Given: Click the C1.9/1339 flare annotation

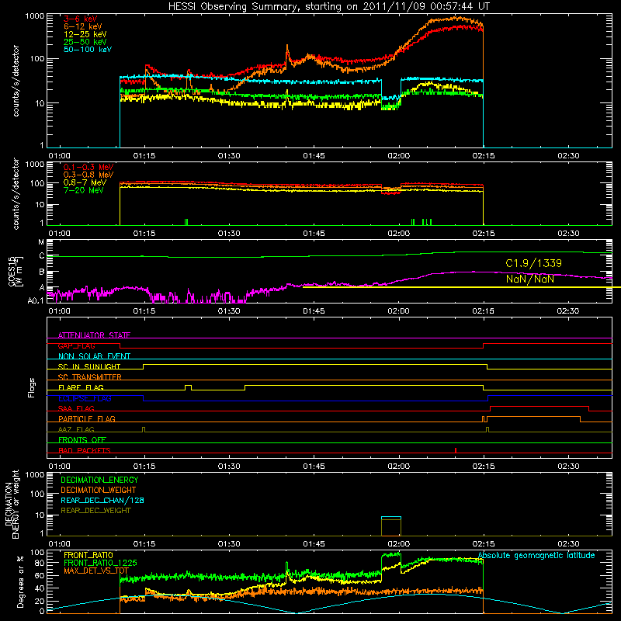Looking at the screenshot, I should (x=533, y=263).
